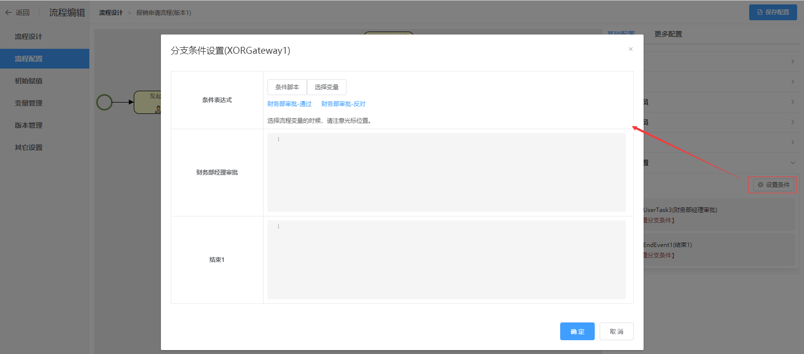Image resolution: width=804 pixels, height=354 pixels.
Task: Collapse the section with the down chevron above 设置条件
Action: coord(792,163)
